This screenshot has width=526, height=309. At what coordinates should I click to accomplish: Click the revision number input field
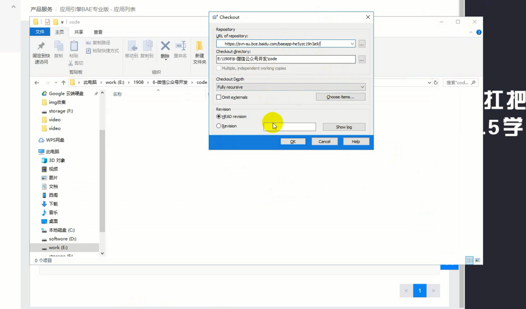290,127
